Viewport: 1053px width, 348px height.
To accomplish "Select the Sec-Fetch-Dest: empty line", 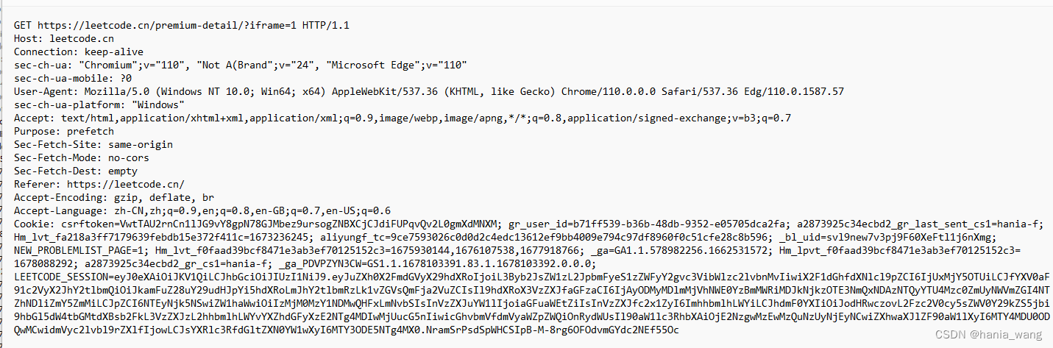I will (76, 171).
